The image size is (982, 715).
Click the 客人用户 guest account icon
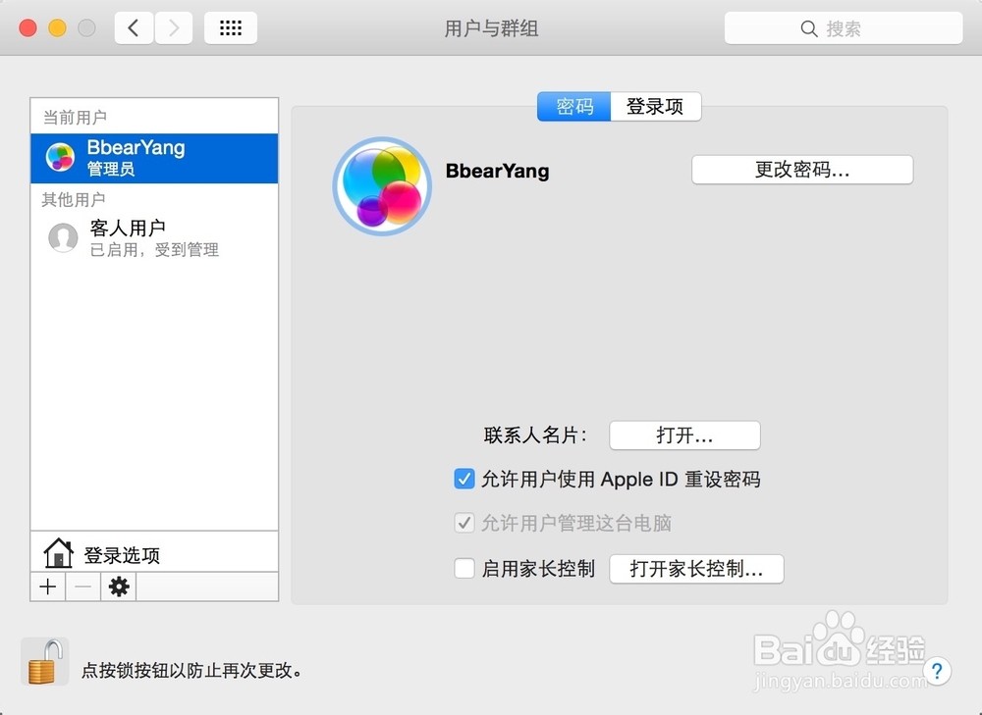click(x=62, y=236)
